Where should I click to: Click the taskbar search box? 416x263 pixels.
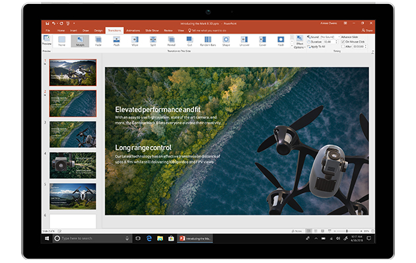[92, 239]
